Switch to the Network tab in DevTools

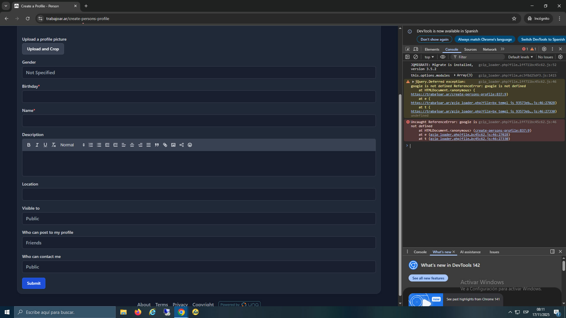[x=489, y=49]
